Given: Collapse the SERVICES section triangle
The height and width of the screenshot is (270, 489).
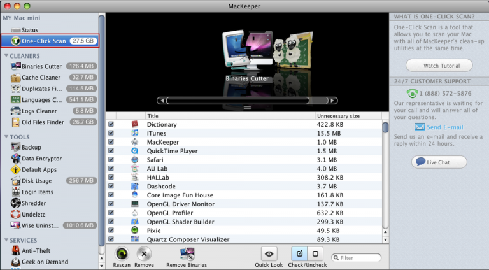Looking at the screenshot, I should coord(6,240).
